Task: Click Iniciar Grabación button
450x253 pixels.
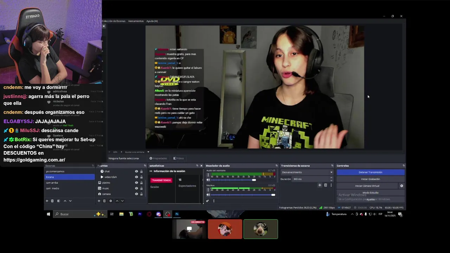Action: point(371,179)
